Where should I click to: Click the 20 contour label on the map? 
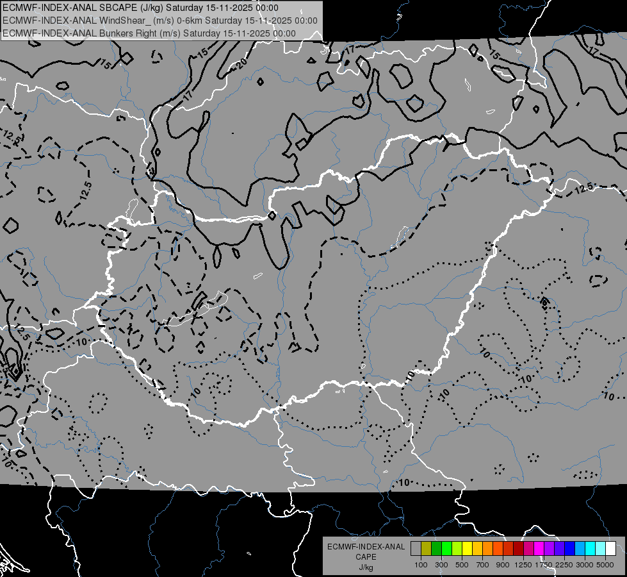click(x=241, y=63)
